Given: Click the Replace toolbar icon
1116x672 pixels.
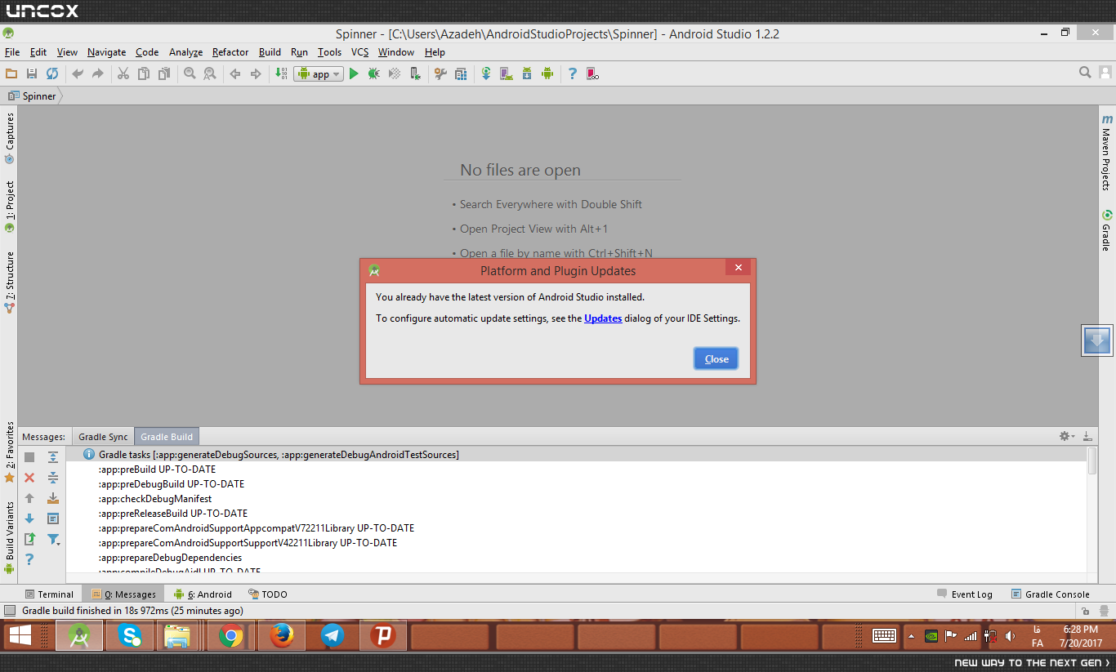Looking at the screenshot, I should click(210, 73).
